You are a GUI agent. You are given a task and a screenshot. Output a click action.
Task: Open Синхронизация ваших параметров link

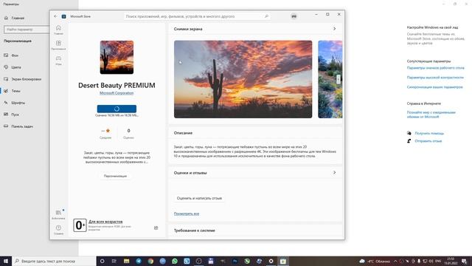click(434, 87)
